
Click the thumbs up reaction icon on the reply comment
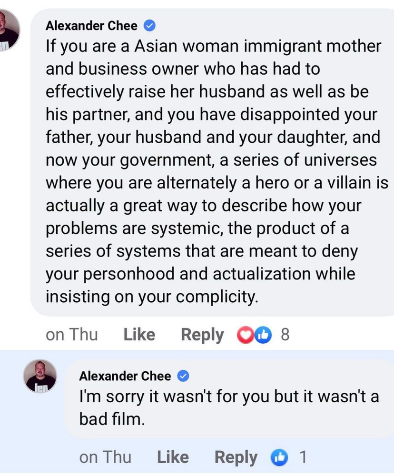click(x=280, y=457)
